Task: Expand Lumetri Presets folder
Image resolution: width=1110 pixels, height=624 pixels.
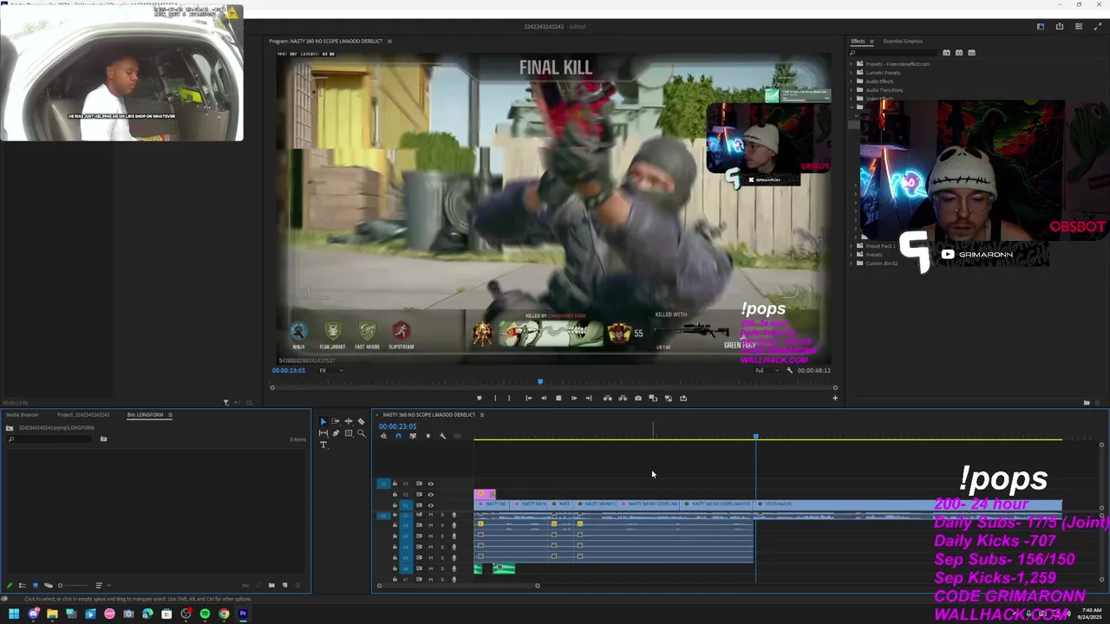Action: (x=851, y=73)
